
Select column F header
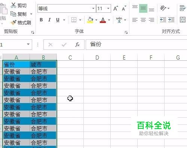[x=151, y=57]
